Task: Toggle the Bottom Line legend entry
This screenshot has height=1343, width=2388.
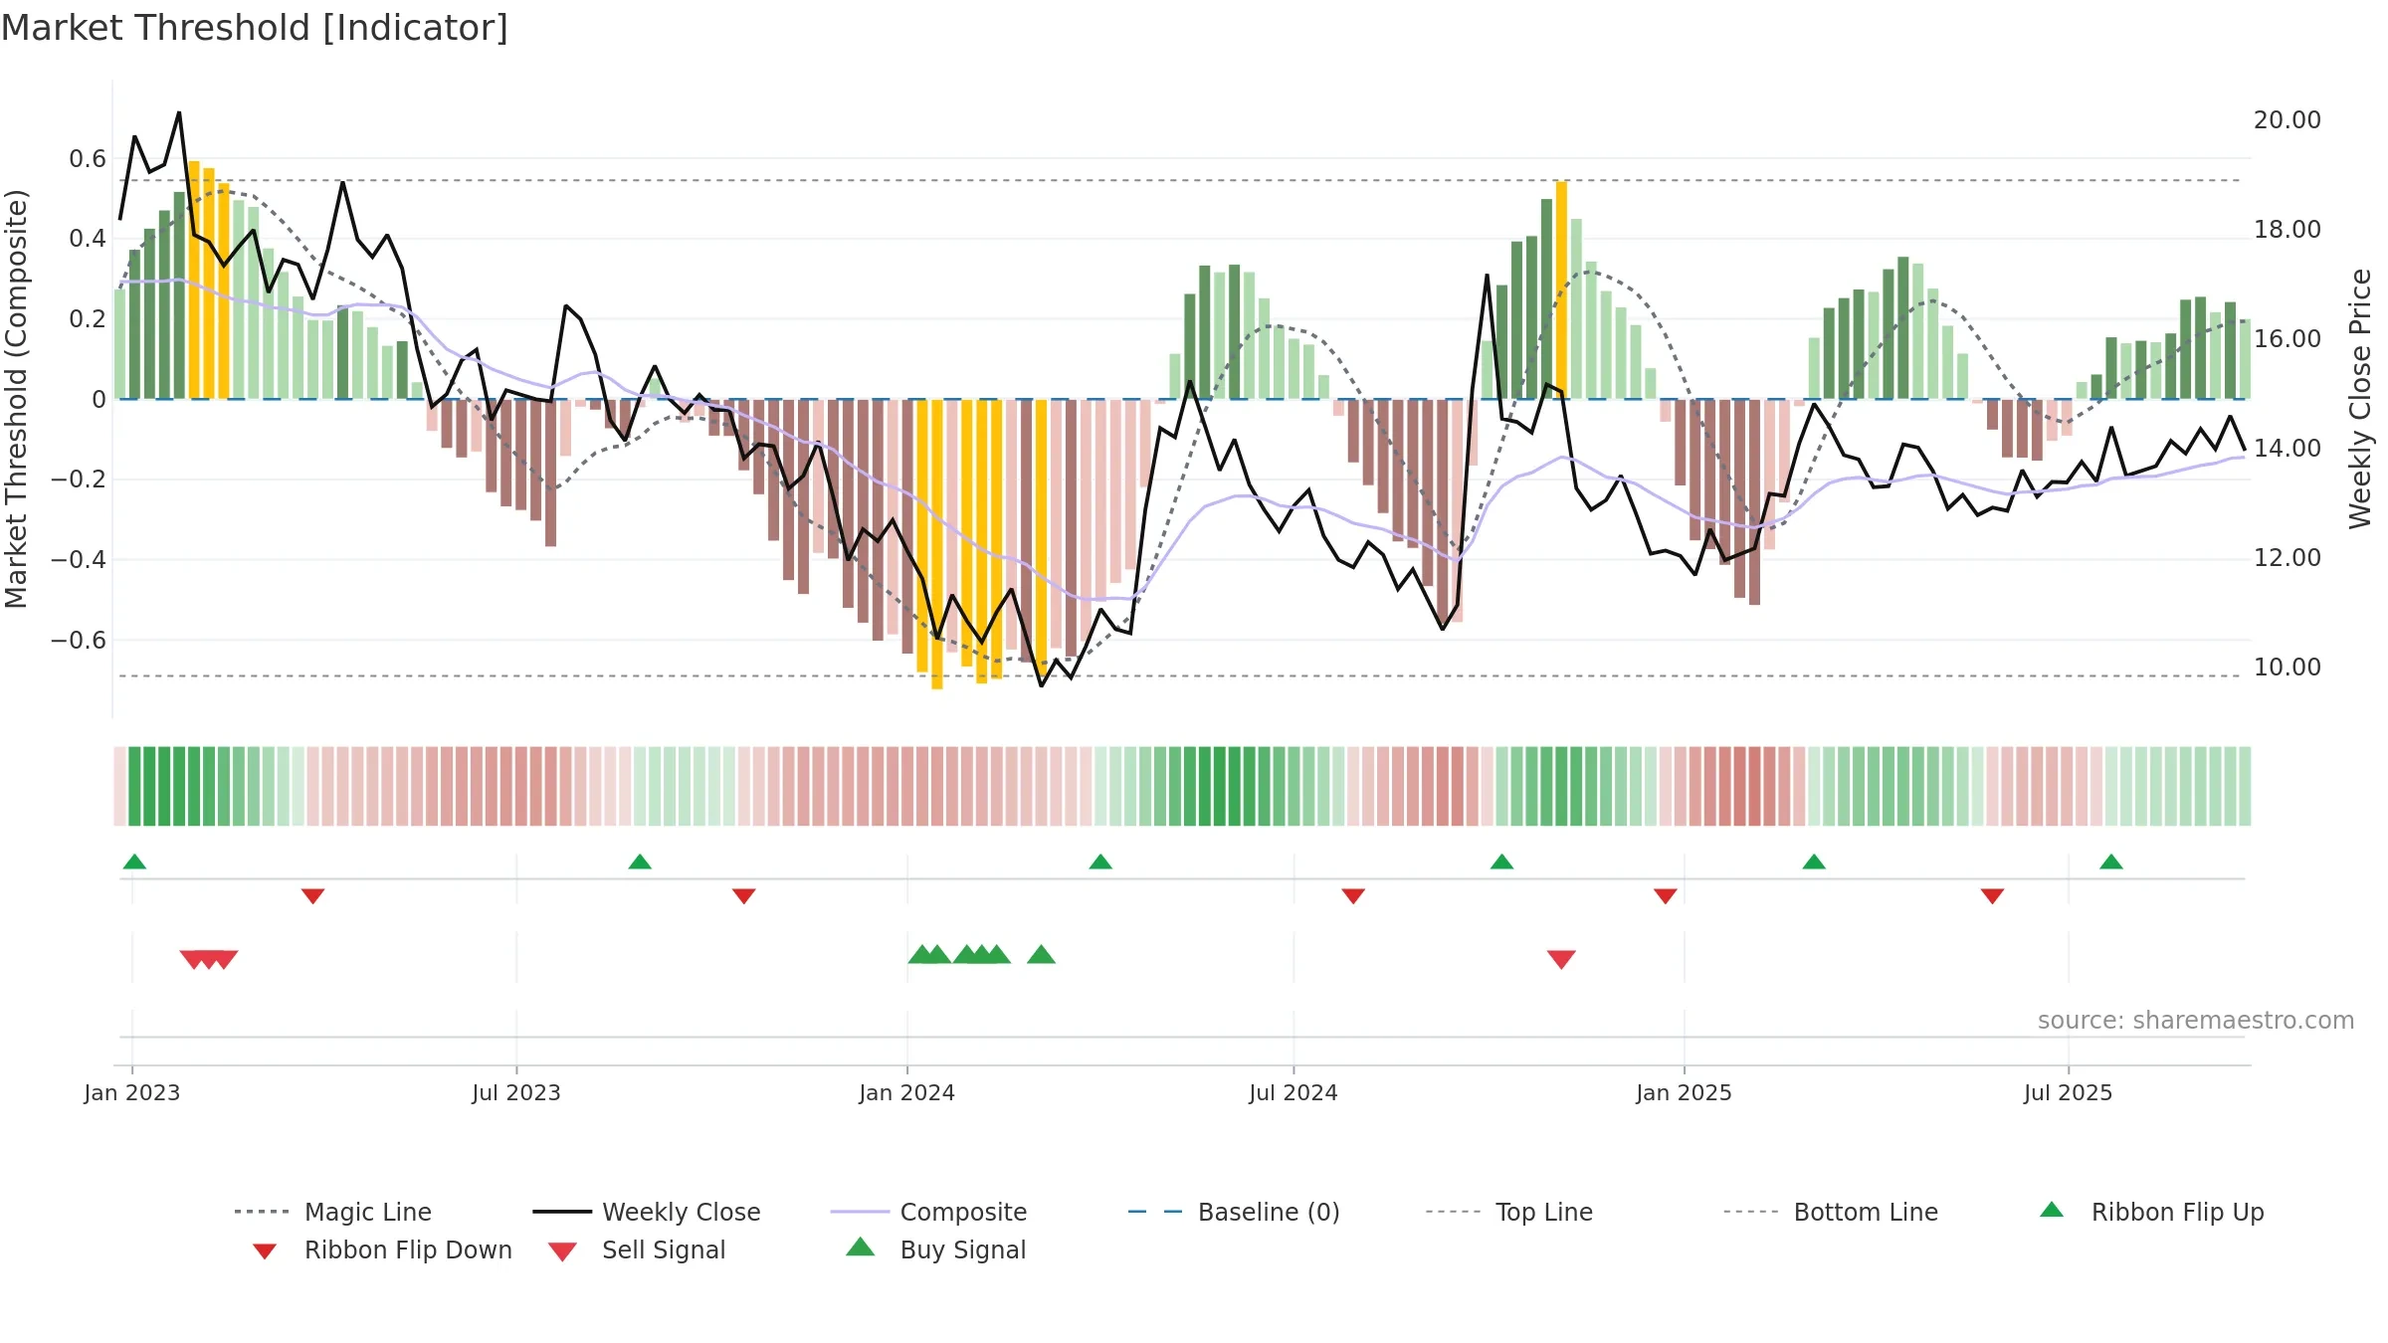Action: coord(1831,1212)
